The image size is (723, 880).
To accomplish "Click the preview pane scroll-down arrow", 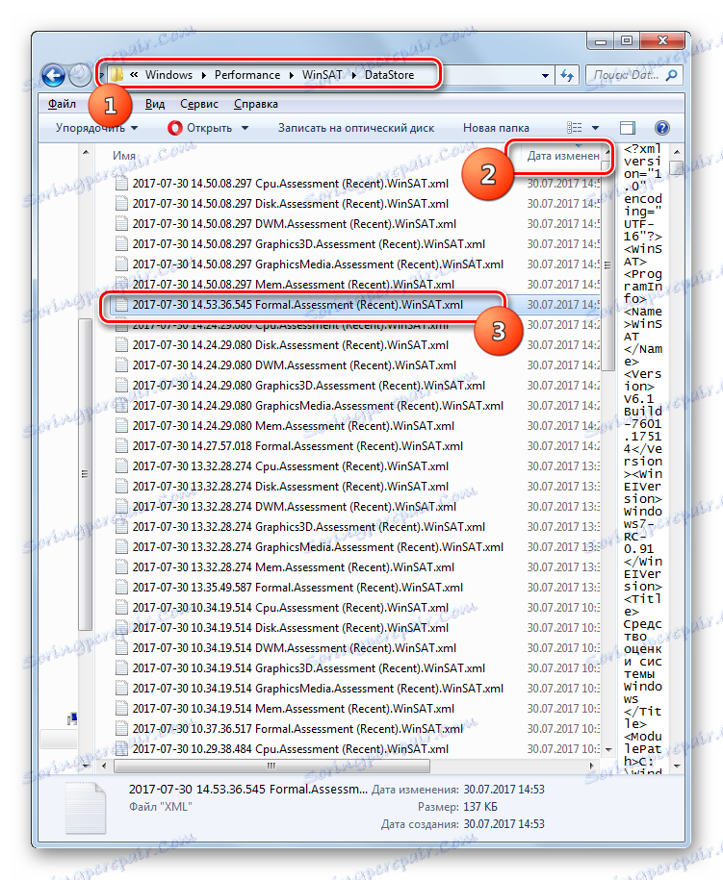I will (x=677, y=766).
